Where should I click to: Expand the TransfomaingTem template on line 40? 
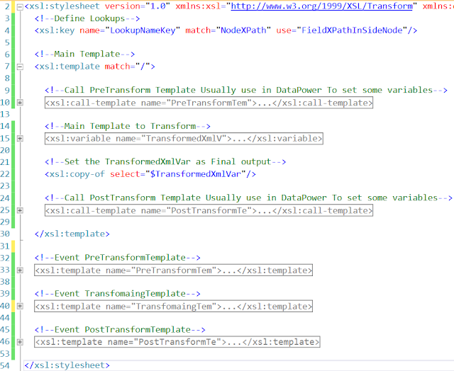[x=20, y=306]
